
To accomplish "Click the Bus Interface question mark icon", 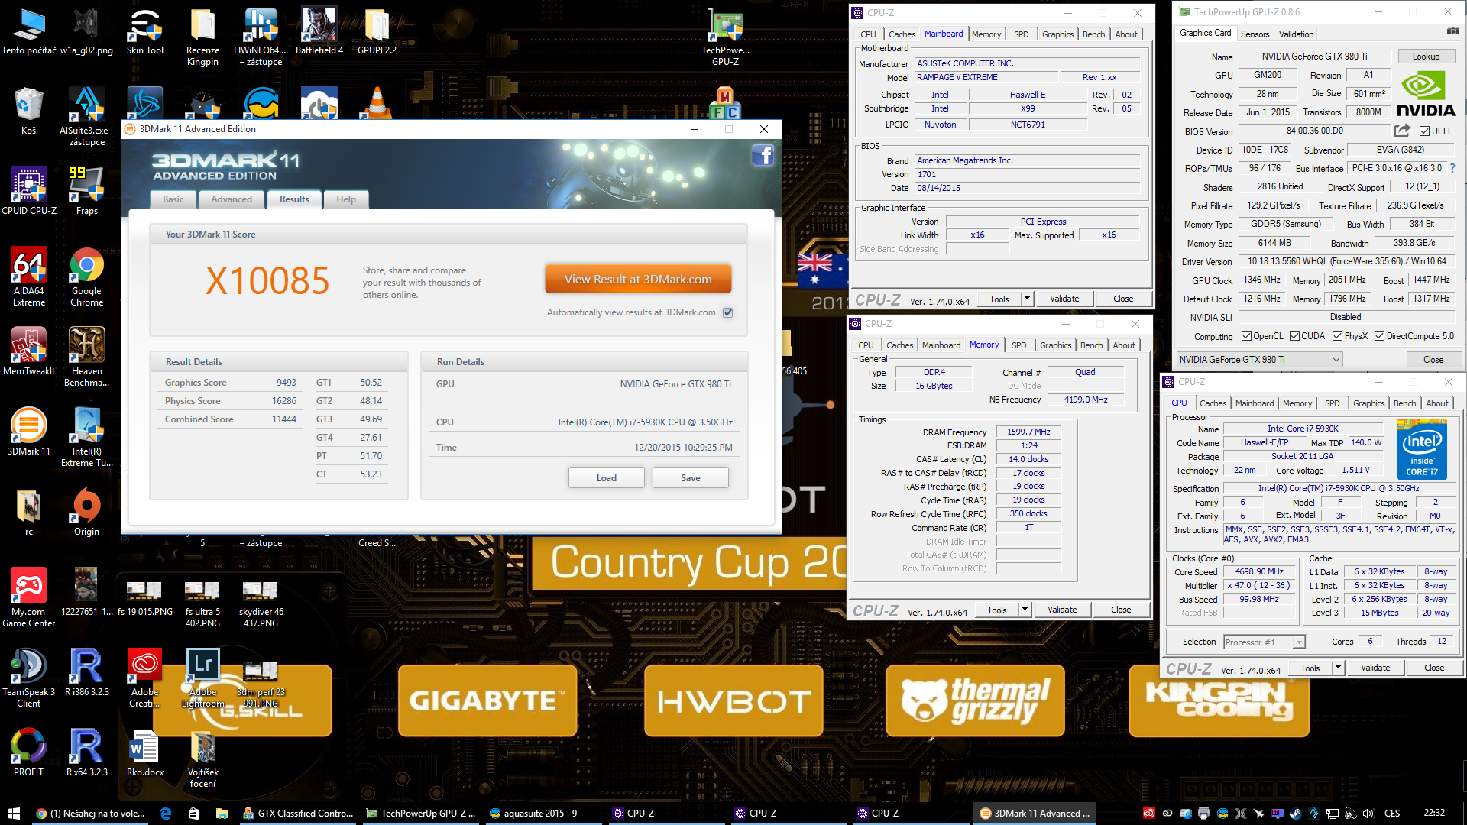I will (1452, 168).
